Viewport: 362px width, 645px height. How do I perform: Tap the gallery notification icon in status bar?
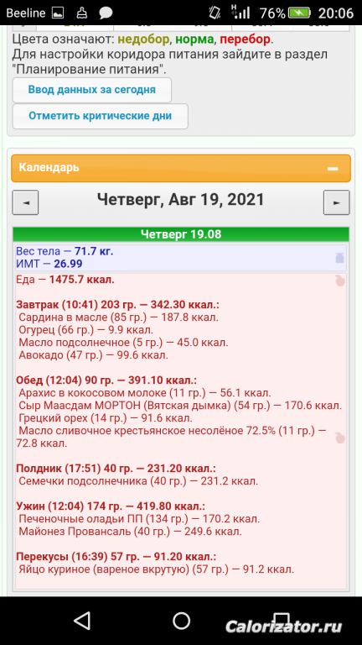(x=59, y=13)
